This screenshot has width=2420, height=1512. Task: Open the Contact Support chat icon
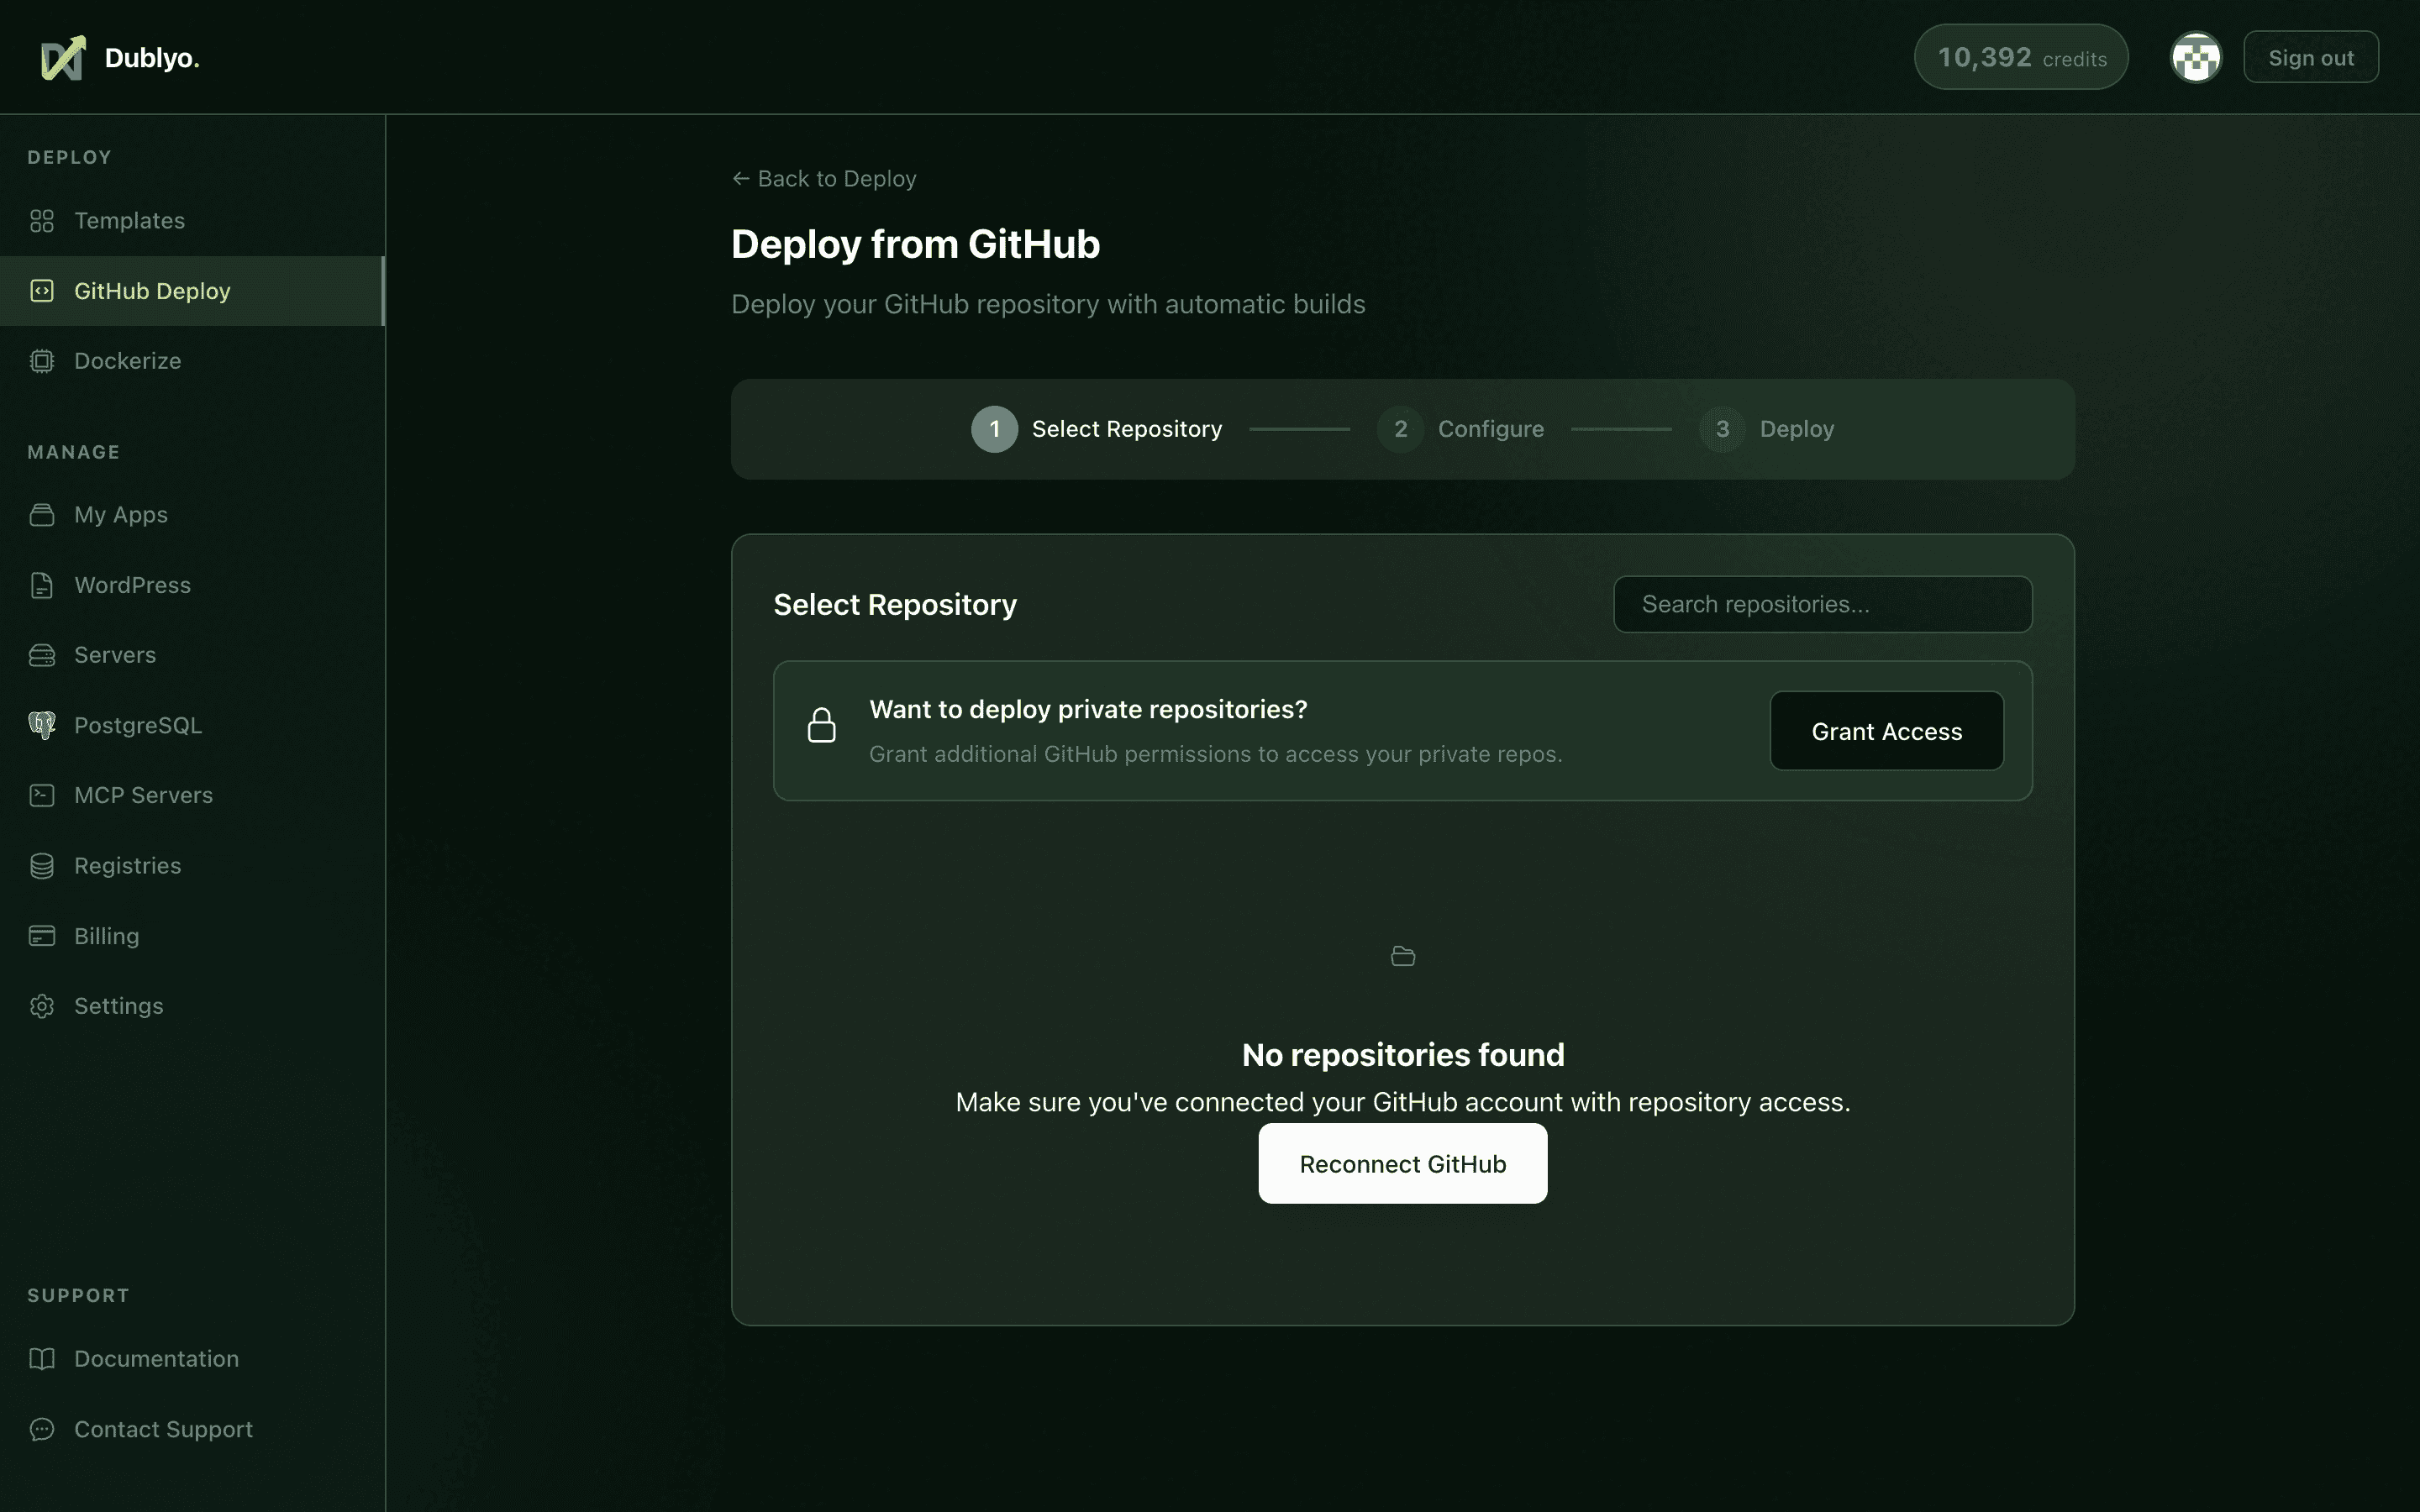point(42,1429)
